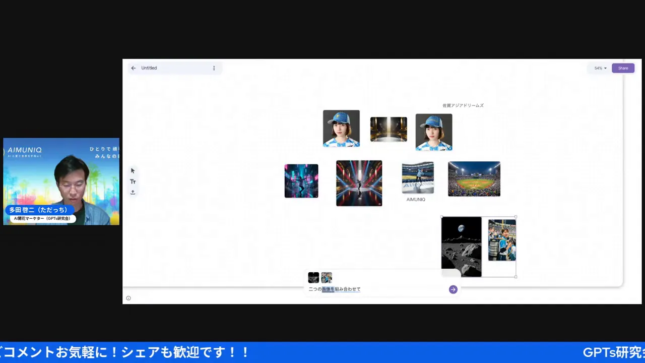Click the upload image tool icon
The width and height of the screenshot is (645, 363).
133,192
